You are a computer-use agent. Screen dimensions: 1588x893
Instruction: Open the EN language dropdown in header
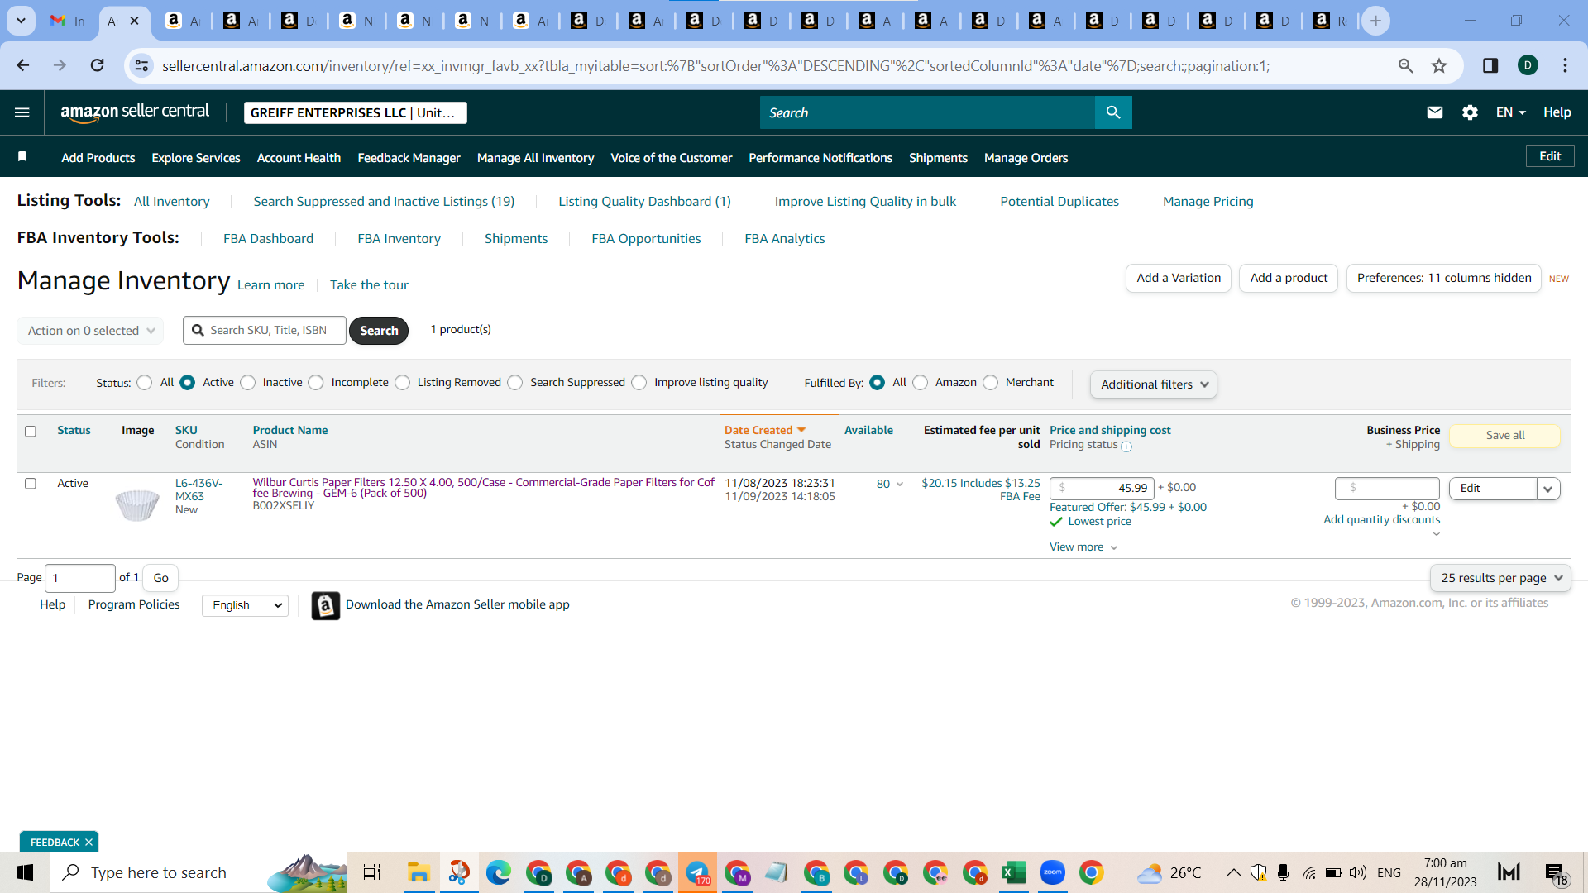(1510, 112)
